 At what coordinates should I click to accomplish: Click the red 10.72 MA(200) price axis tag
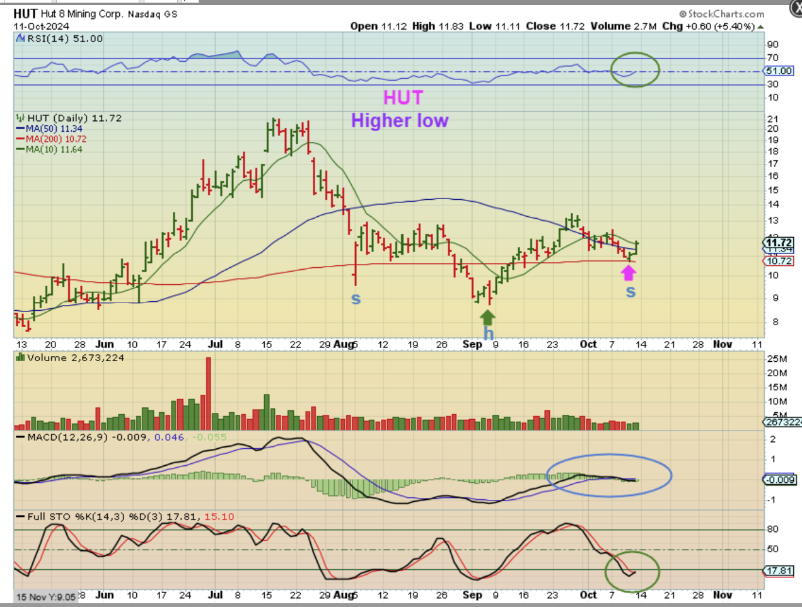(778, 261)
